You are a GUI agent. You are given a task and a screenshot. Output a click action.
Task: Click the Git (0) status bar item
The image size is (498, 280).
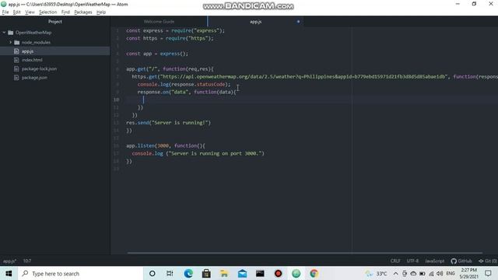tap(488, 261)
